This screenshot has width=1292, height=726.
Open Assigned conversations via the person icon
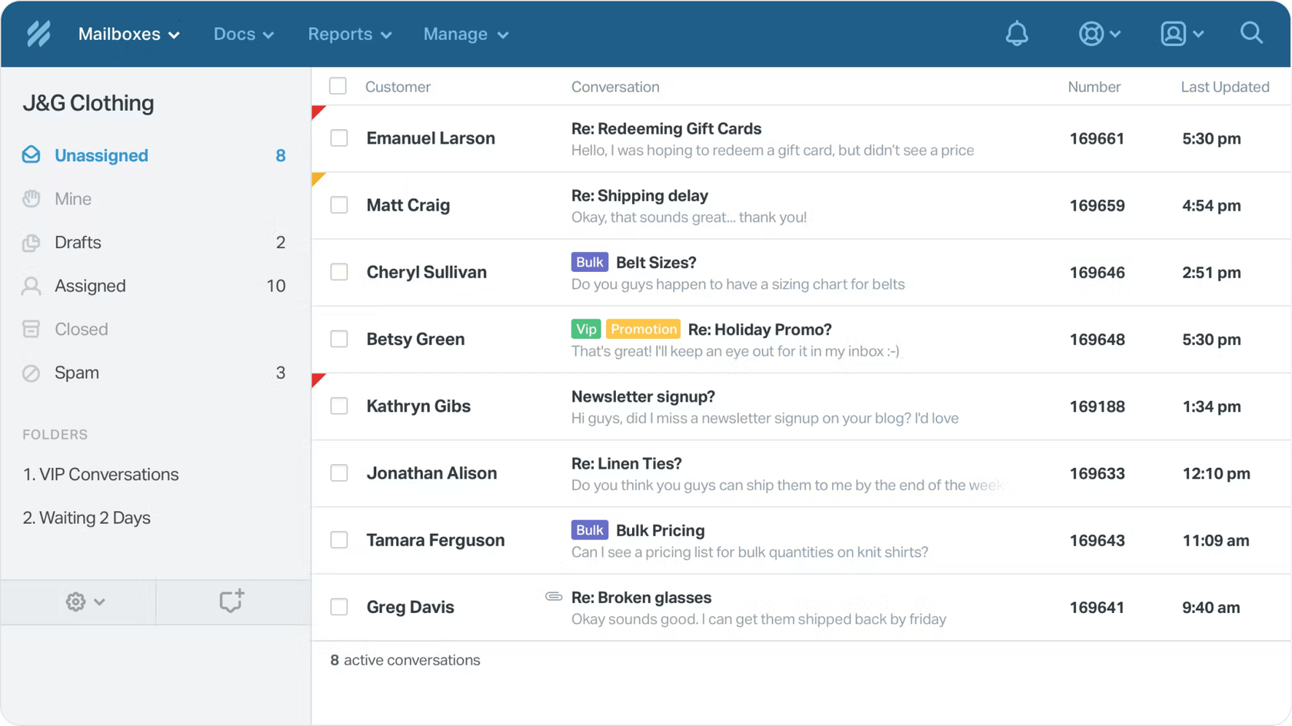click(x=31, y=285)
